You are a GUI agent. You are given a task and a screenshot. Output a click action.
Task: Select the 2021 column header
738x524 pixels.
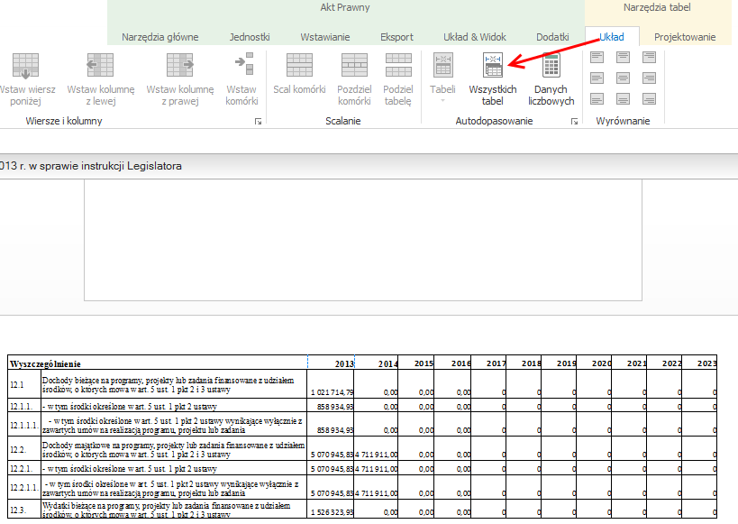coord(629,363)
